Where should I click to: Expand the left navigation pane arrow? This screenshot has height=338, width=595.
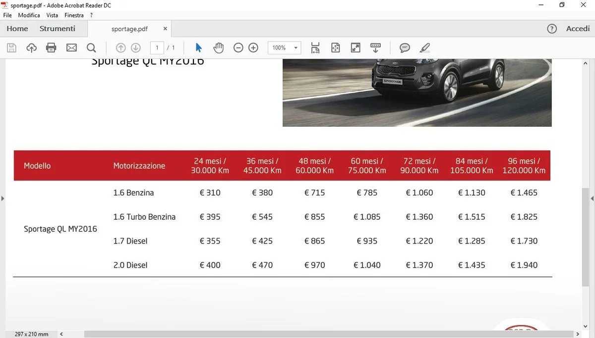[2, 198]
